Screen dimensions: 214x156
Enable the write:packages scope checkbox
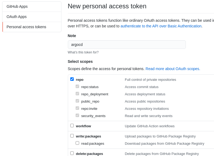(72, 136)
